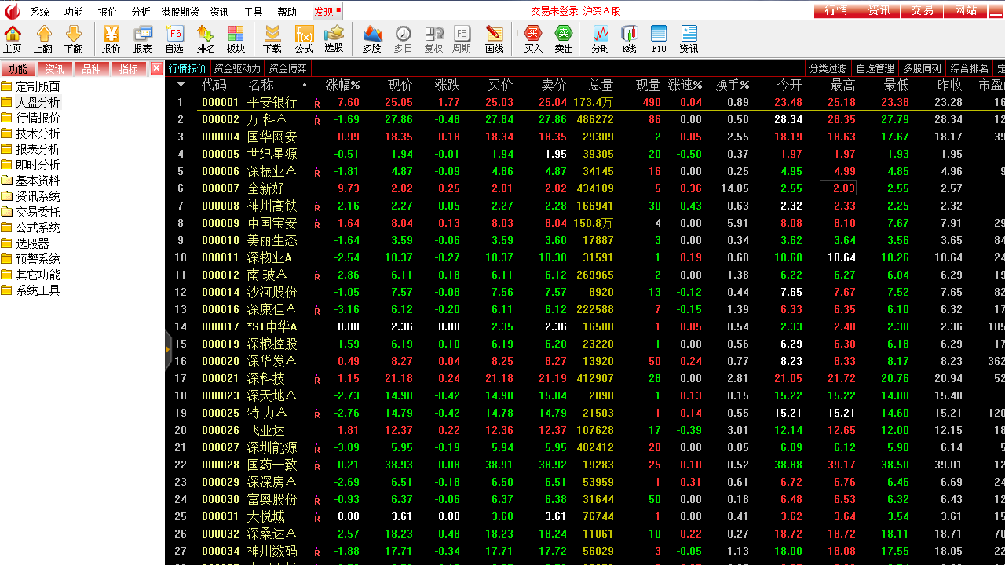Viewport: 1005px width, 565px height.
Task: Click the 买入 buy icon
Action: (532, 36)
